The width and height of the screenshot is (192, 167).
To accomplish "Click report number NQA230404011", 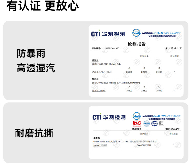I will point(173,129).
